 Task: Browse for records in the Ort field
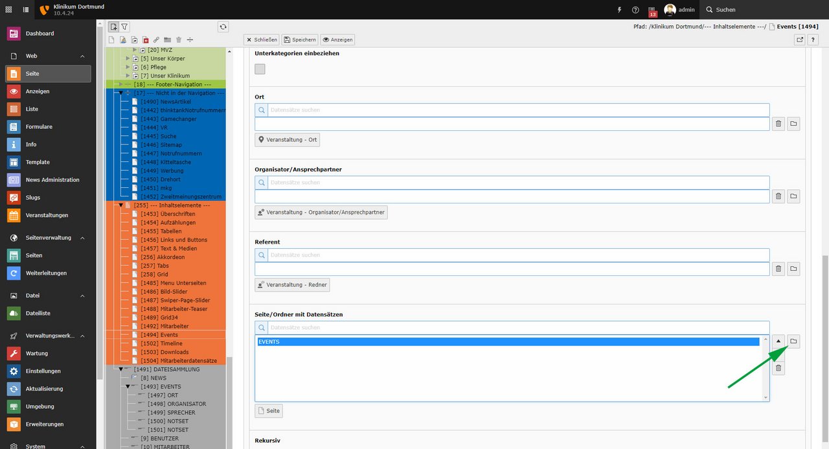click(793, 124)
